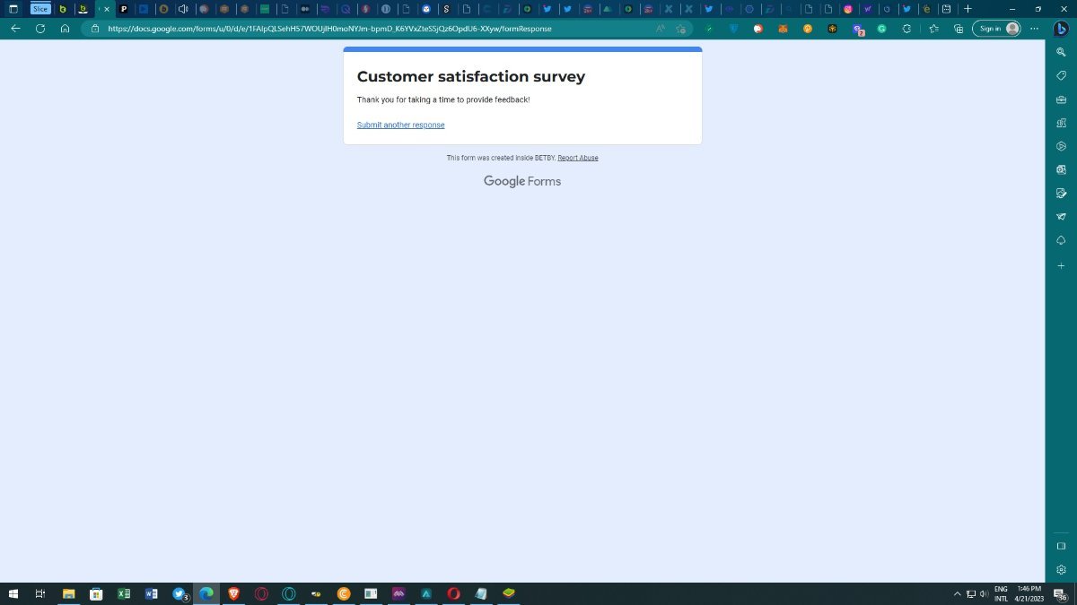Open the tab actions menu
Screen dimensions: 1077x605
(13, 9)
